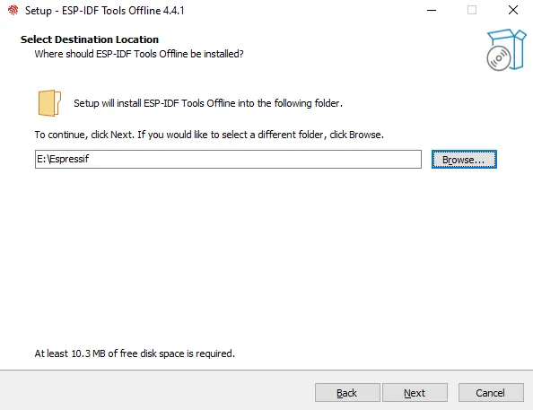Click the E:\Espressif path text
The height and width of the screenshot is (410, 533).
click(63, 159)
